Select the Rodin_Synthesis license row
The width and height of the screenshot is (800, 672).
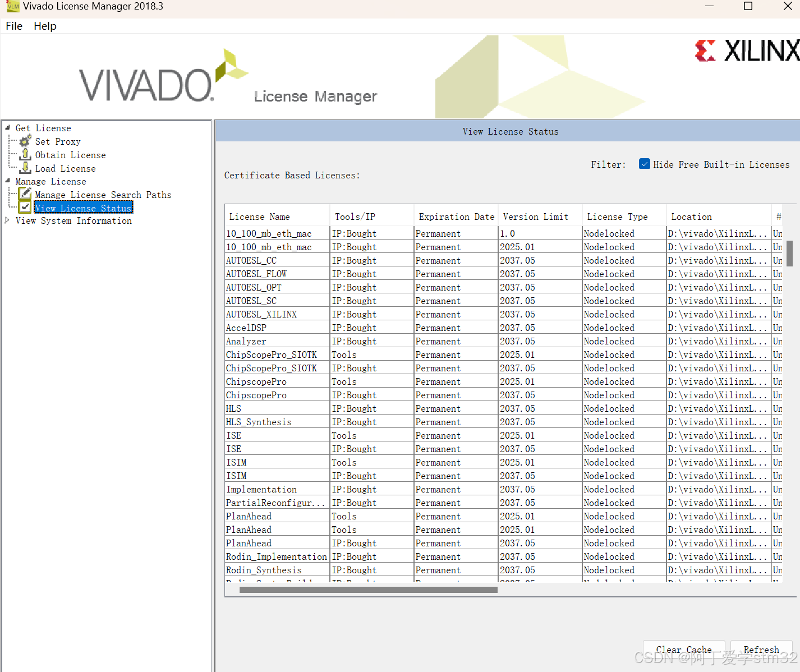tap(504, 570)
